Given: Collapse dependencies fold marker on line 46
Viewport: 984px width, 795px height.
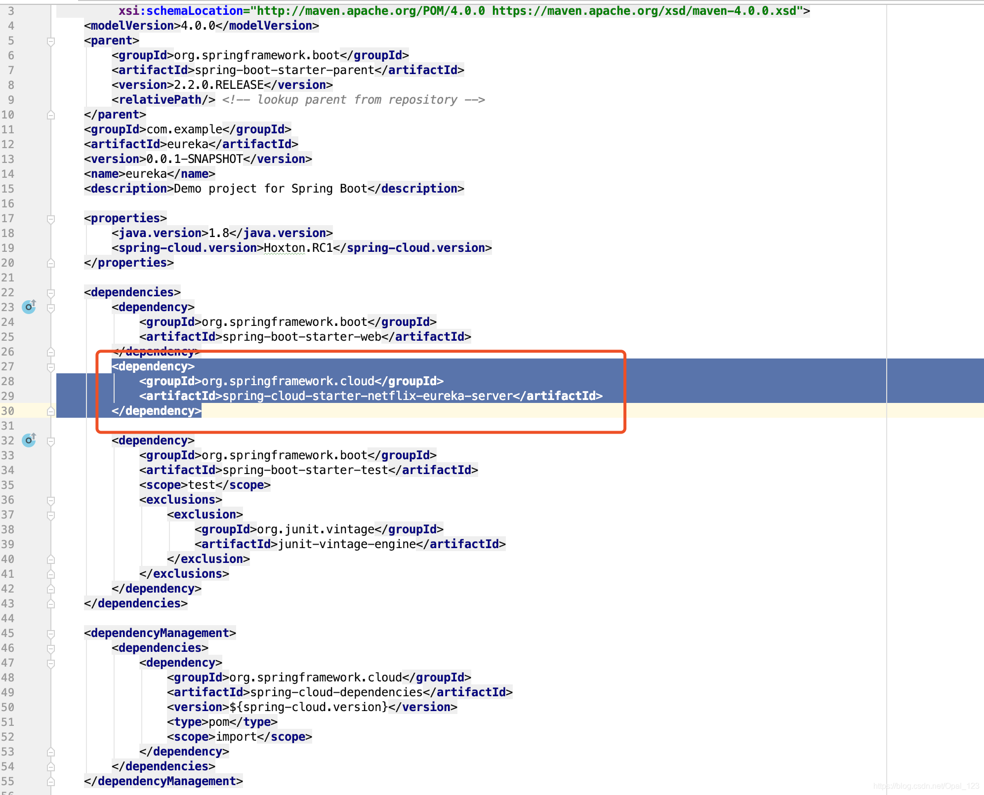Looking at the screenshot, I should coord(50,648).
